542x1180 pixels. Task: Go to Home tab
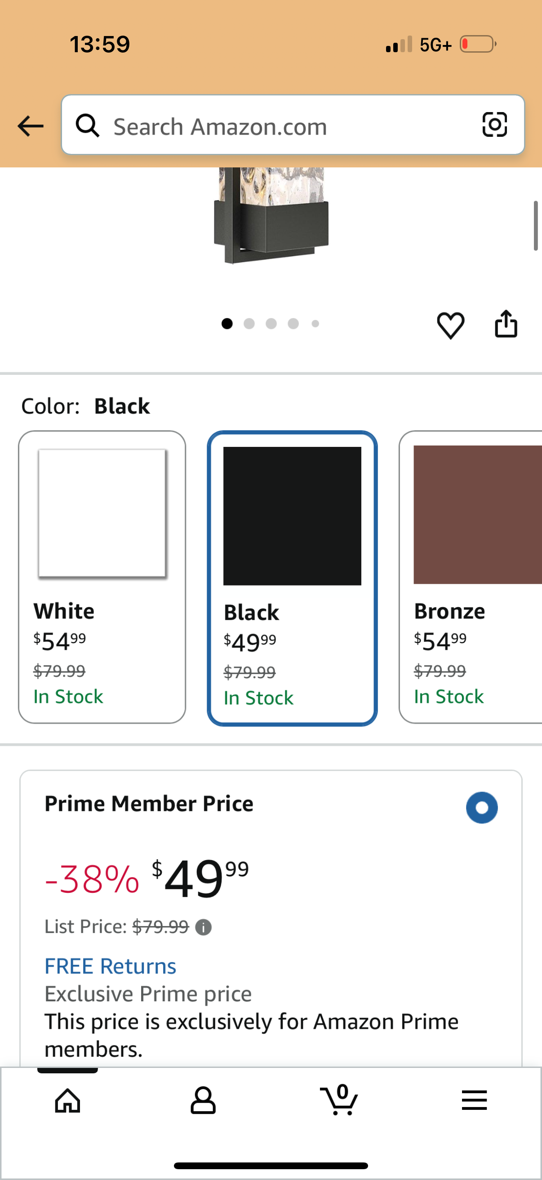pyautogui.click(x=68, y=1100)
